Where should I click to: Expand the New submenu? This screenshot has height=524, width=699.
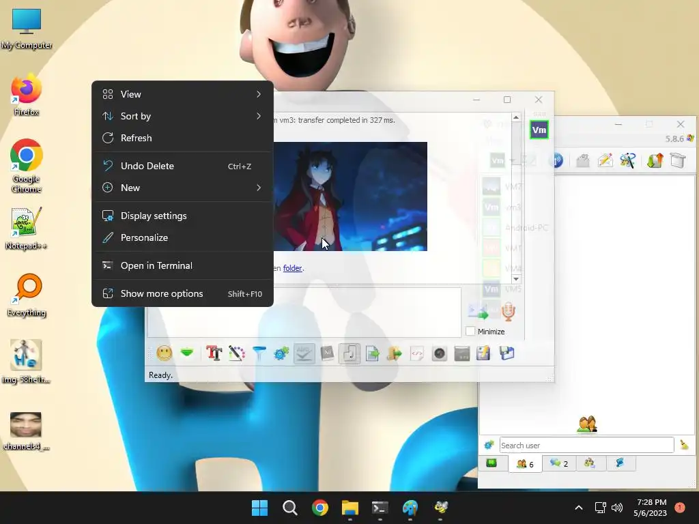point(182,188)
